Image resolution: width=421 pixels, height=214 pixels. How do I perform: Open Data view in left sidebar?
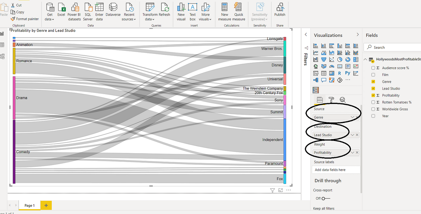tap(2, 45)
